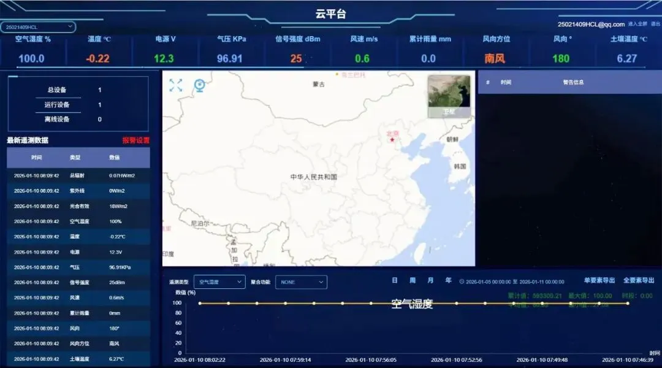Select the 日 time range tab

pyautogui.click(x=394, y=280)
